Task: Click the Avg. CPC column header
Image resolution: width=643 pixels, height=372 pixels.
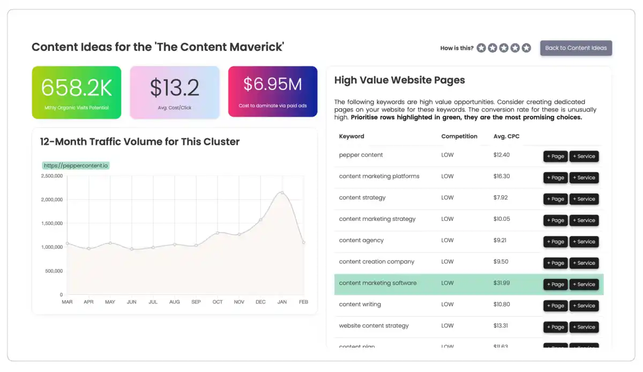Action: click(506, 136)
